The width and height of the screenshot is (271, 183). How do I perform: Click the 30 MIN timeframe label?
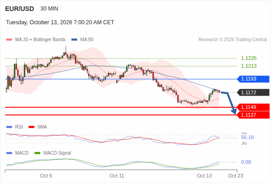(49, 9)
